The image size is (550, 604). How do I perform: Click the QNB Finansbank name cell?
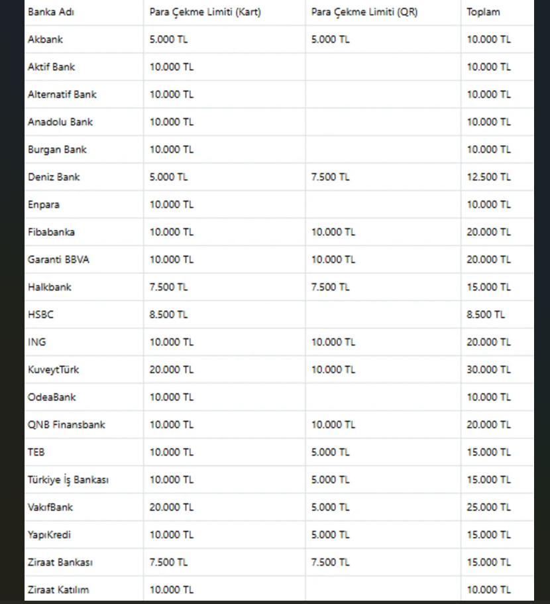coord(66,424)
